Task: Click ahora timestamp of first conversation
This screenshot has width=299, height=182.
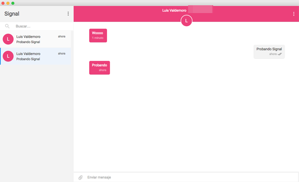Action: [x=62, y=36]
